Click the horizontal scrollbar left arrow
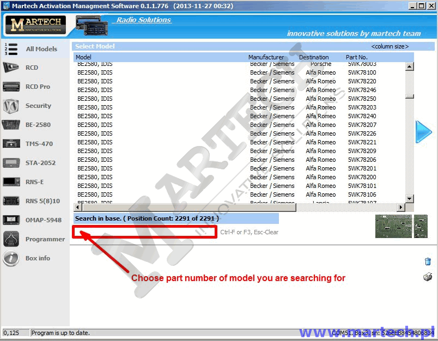 click(x=78, y=207)
